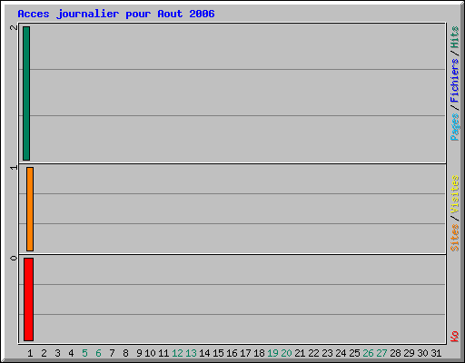Click day label 17 on the x-axis
This screenshot has width=465, height=363.
[x=245, y=353]
